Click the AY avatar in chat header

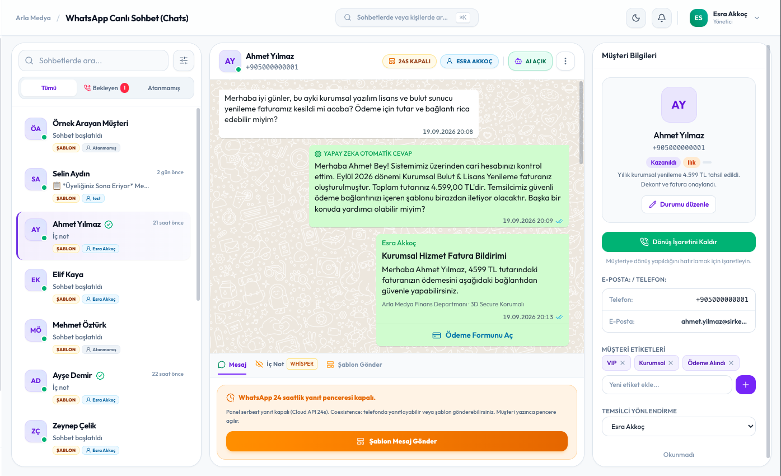pyautogui.click(x=230, y=61)
